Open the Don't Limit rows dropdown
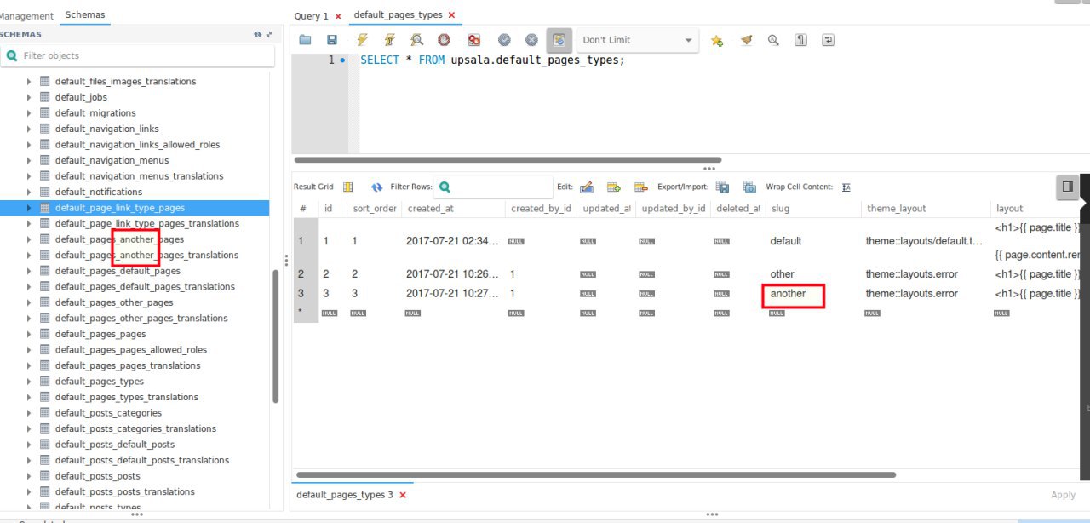 [x=638, y=40]
